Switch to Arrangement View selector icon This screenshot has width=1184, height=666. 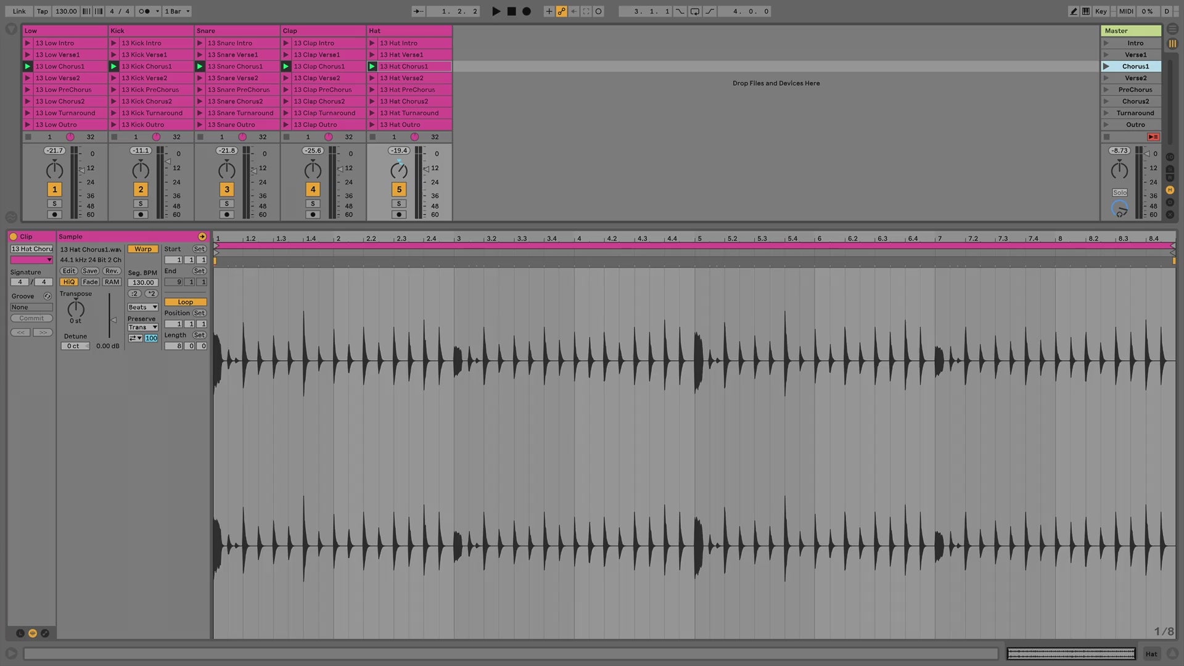tap(1172, 29)
